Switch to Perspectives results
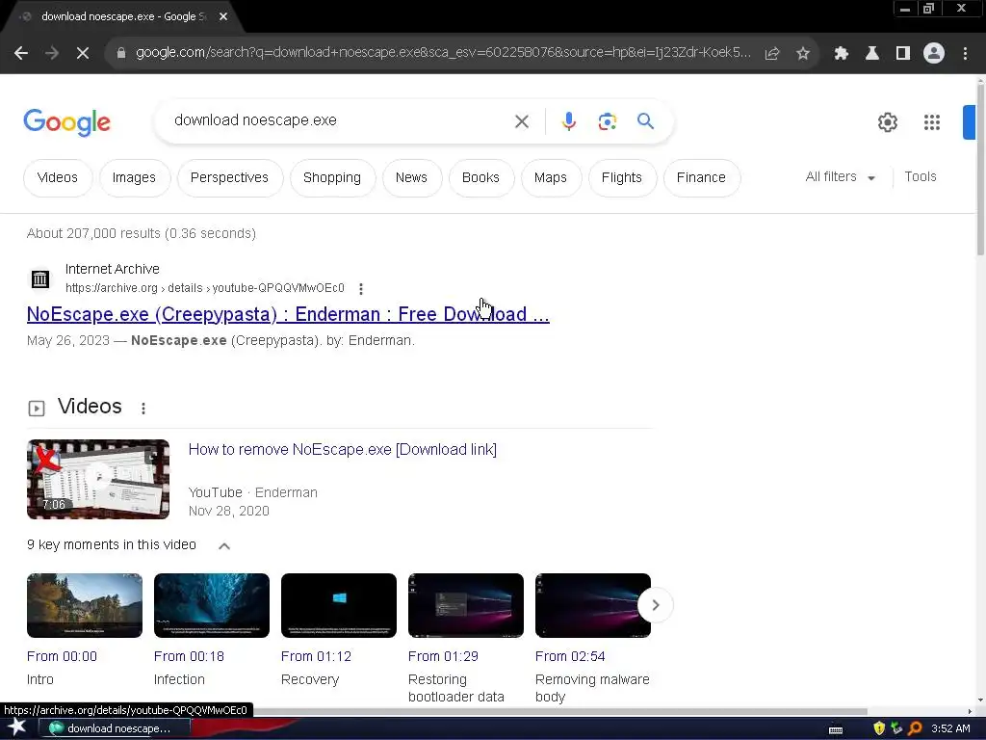 pos(229,178)
